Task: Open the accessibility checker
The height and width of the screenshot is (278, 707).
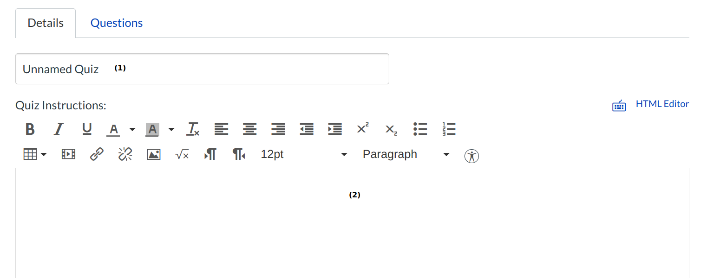Action: 471,156
